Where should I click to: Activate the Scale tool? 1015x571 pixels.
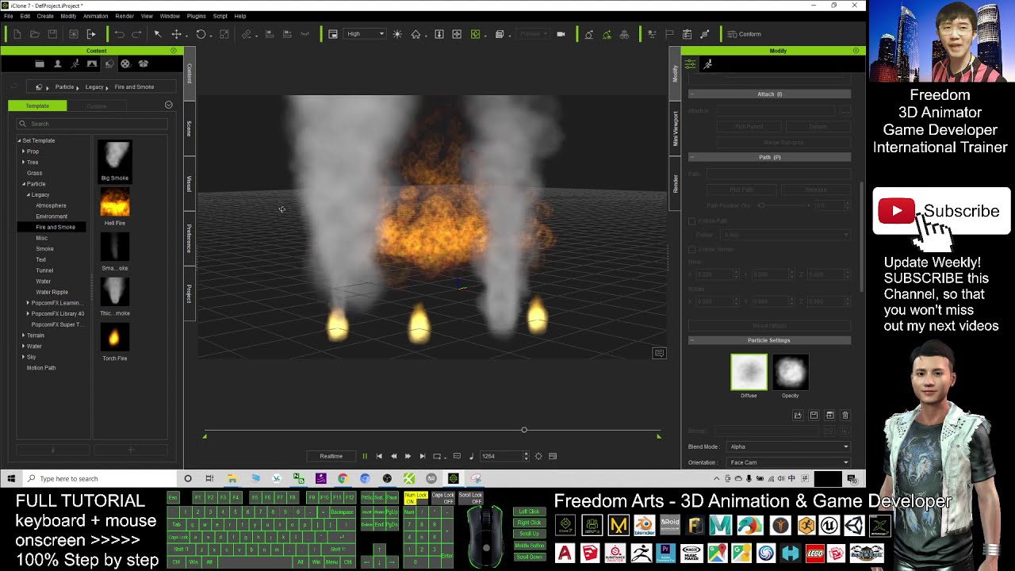point(224,34)
